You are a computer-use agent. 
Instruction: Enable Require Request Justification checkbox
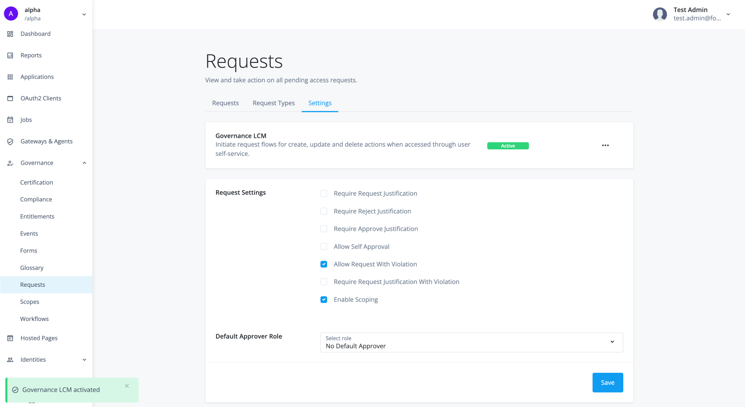[x=324, y=193]
